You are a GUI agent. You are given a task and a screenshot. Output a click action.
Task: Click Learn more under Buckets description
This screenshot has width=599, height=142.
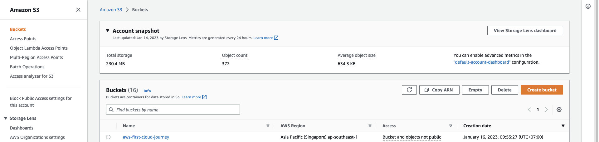click(191, 97)
